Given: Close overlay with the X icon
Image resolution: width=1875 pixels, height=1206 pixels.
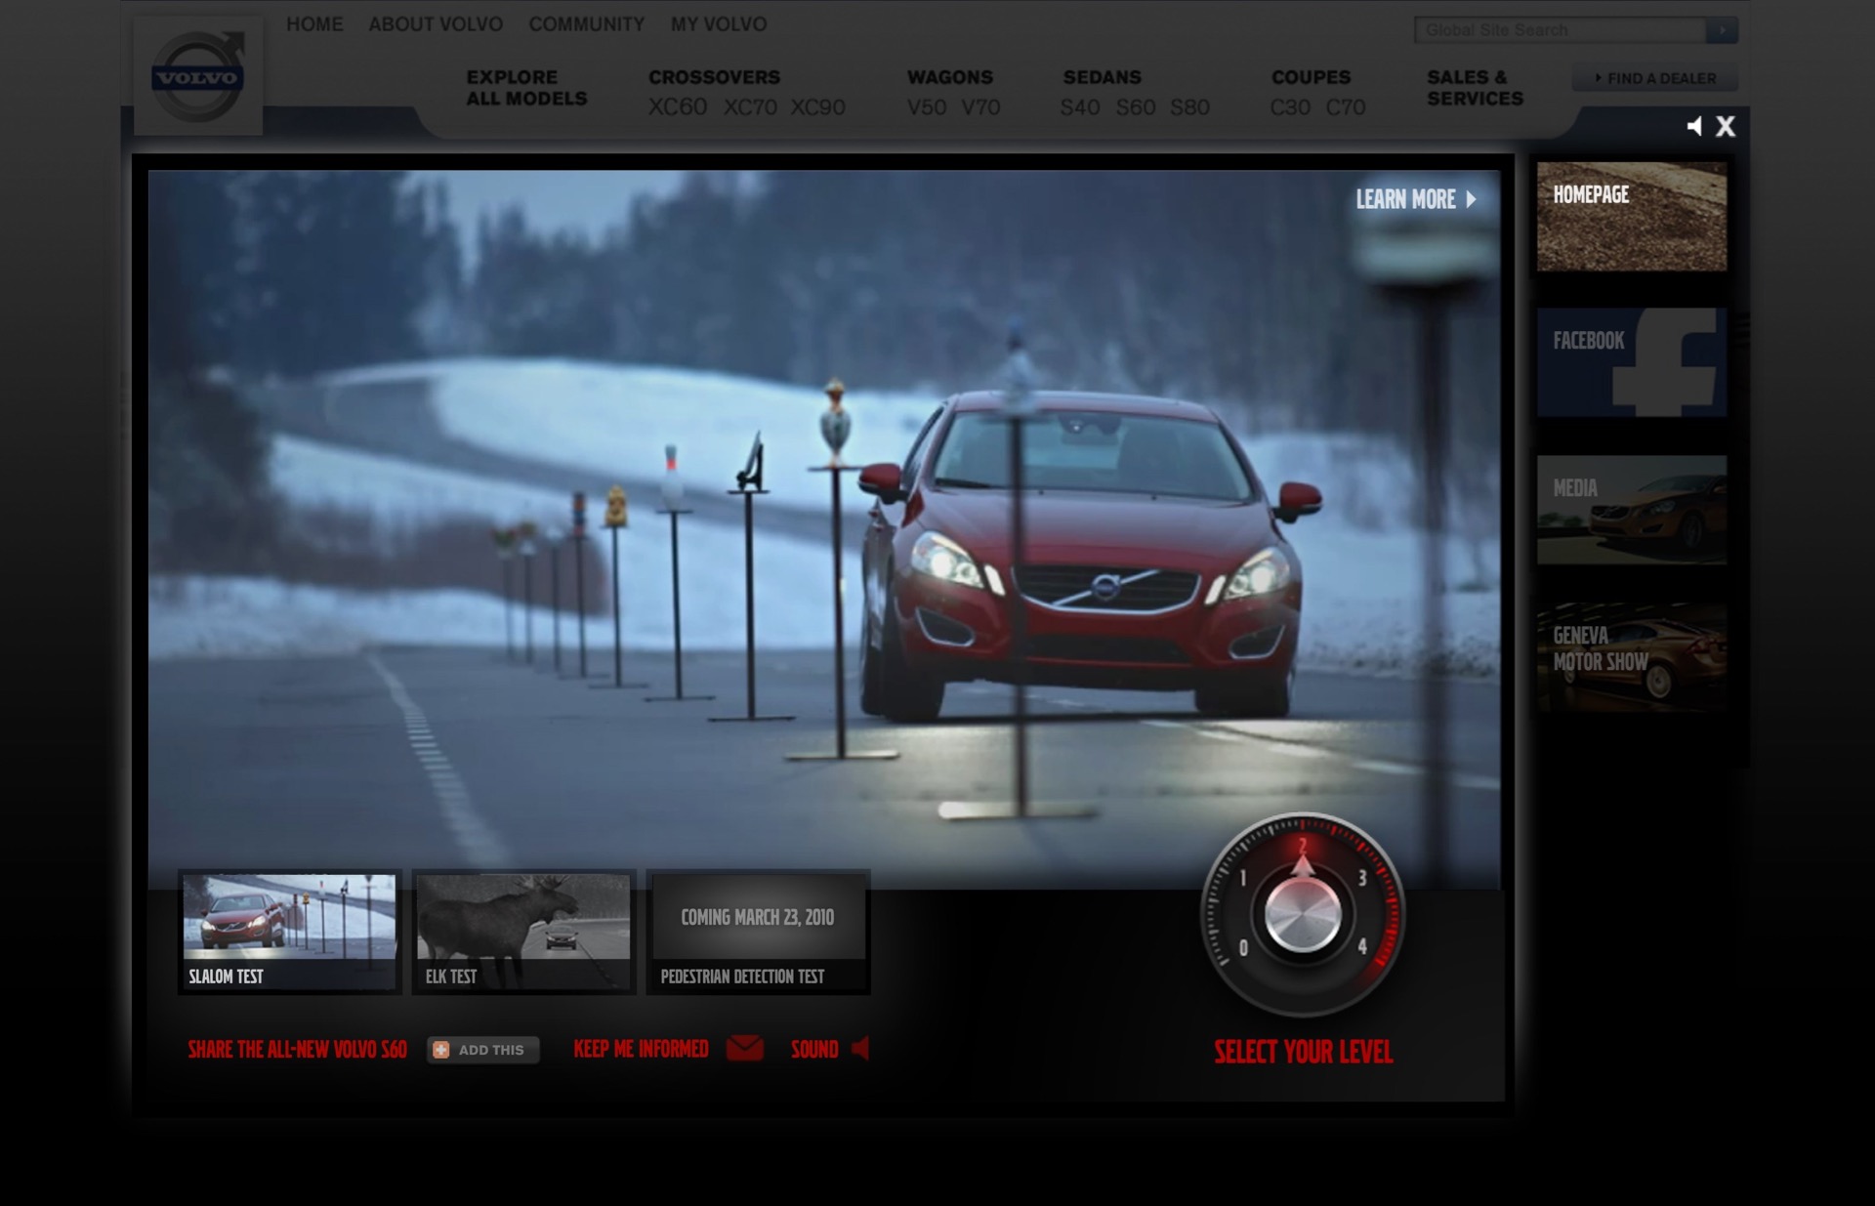Looking at the screenshot, I should (1726, 126).
